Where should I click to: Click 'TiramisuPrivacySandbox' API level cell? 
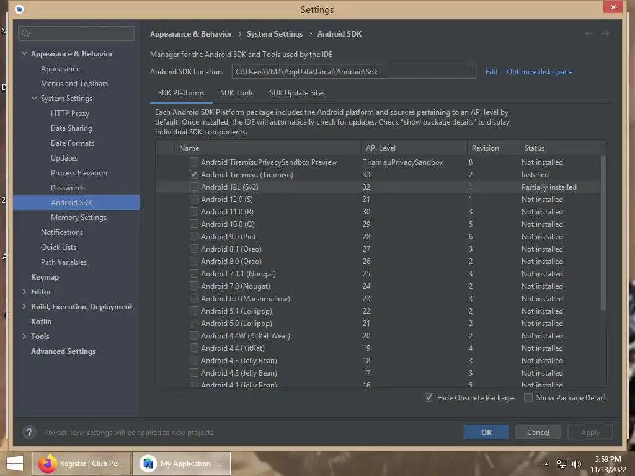coord(402,162)
